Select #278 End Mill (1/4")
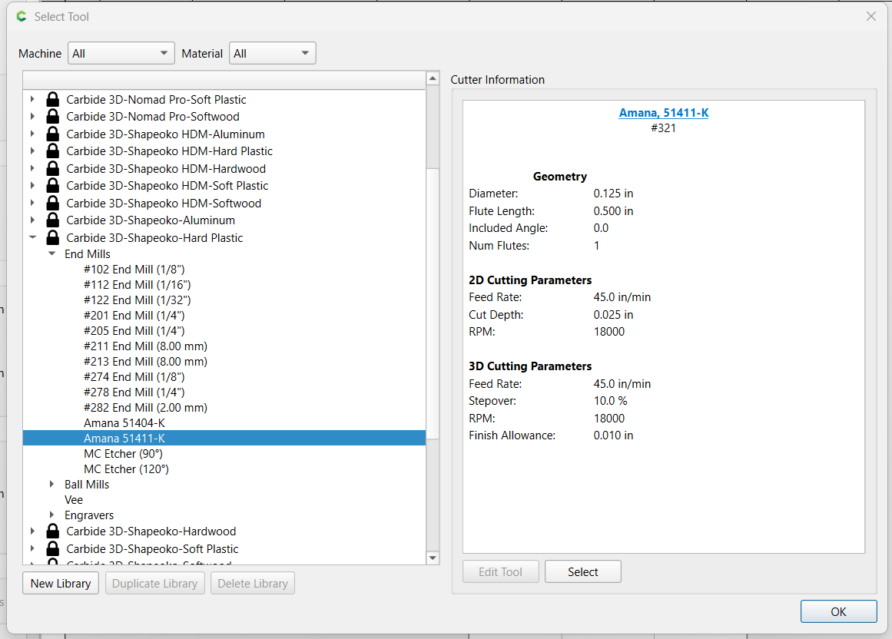Screen dimensions: 892x639 click(x=134, y=392)
